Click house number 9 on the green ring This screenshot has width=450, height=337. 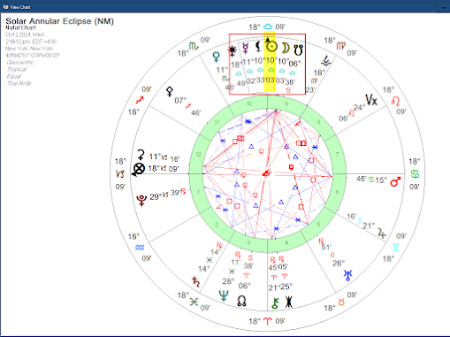pyautogui.click(x=286, y=103)
